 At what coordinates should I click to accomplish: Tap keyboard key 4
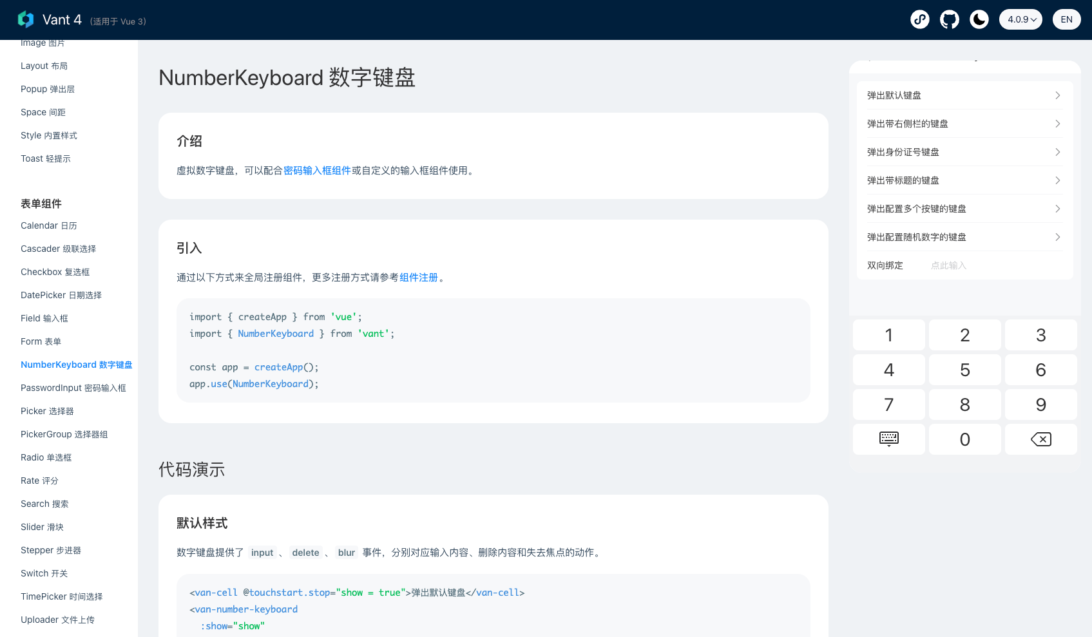[x=889, y=370]
